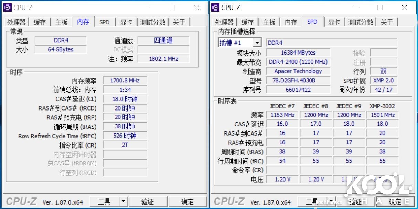This screenshot has width=418, height=209.
Task: Click the 确定 button in the left window
Action: point(188,201)
